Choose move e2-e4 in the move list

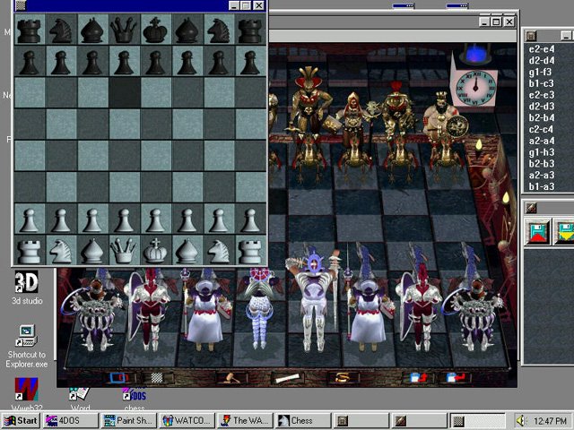pos(541,49)
